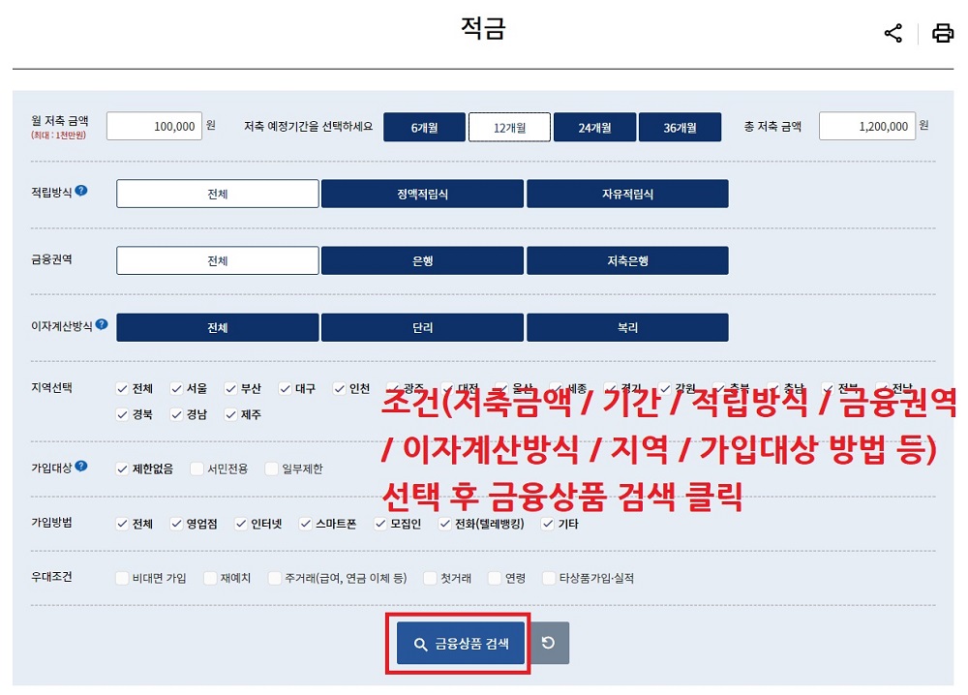This screenshot has width=968, height=695.
Task: Uncheck the 서울 region checkbox
Action: point(178,387)
